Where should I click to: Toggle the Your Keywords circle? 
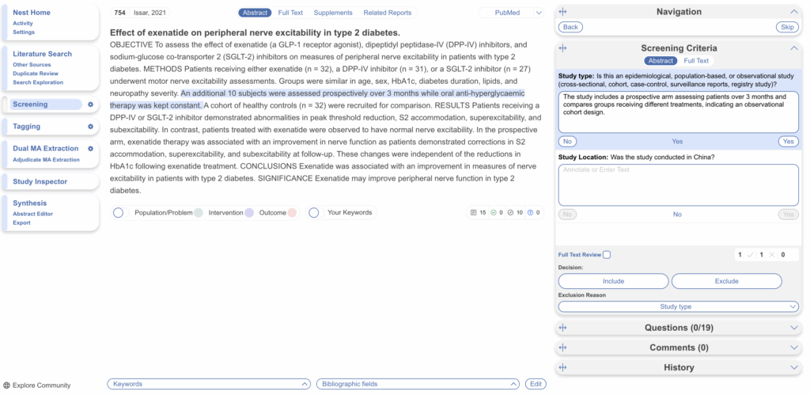[x=313, y=213]
